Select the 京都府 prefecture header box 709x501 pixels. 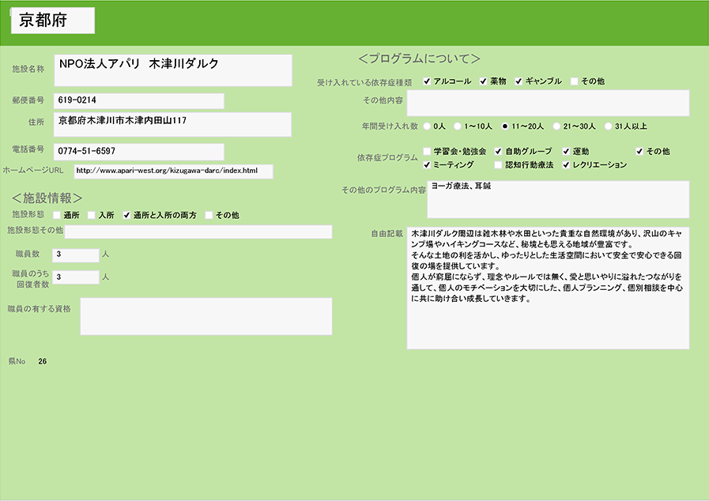pos(52,21)
